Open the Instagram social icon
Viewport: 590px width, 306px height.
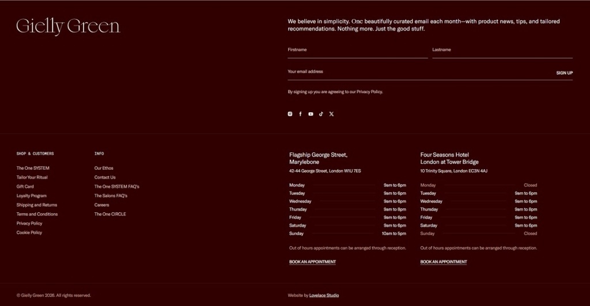[290, 114]
